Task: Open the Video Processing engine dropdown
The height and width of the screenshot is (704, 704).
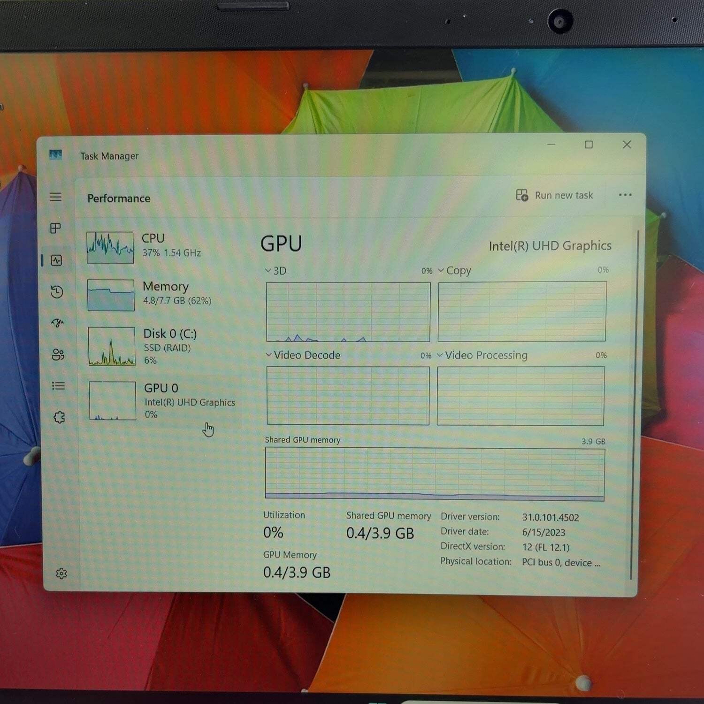Action: point(482,355)
